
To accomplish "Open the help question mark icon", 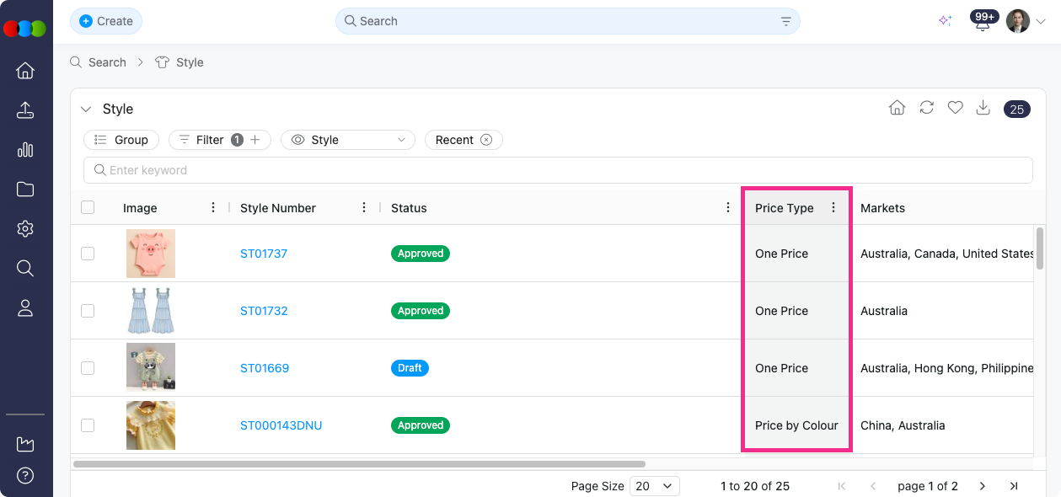I will pyautogui.click(x=25, y=476).
